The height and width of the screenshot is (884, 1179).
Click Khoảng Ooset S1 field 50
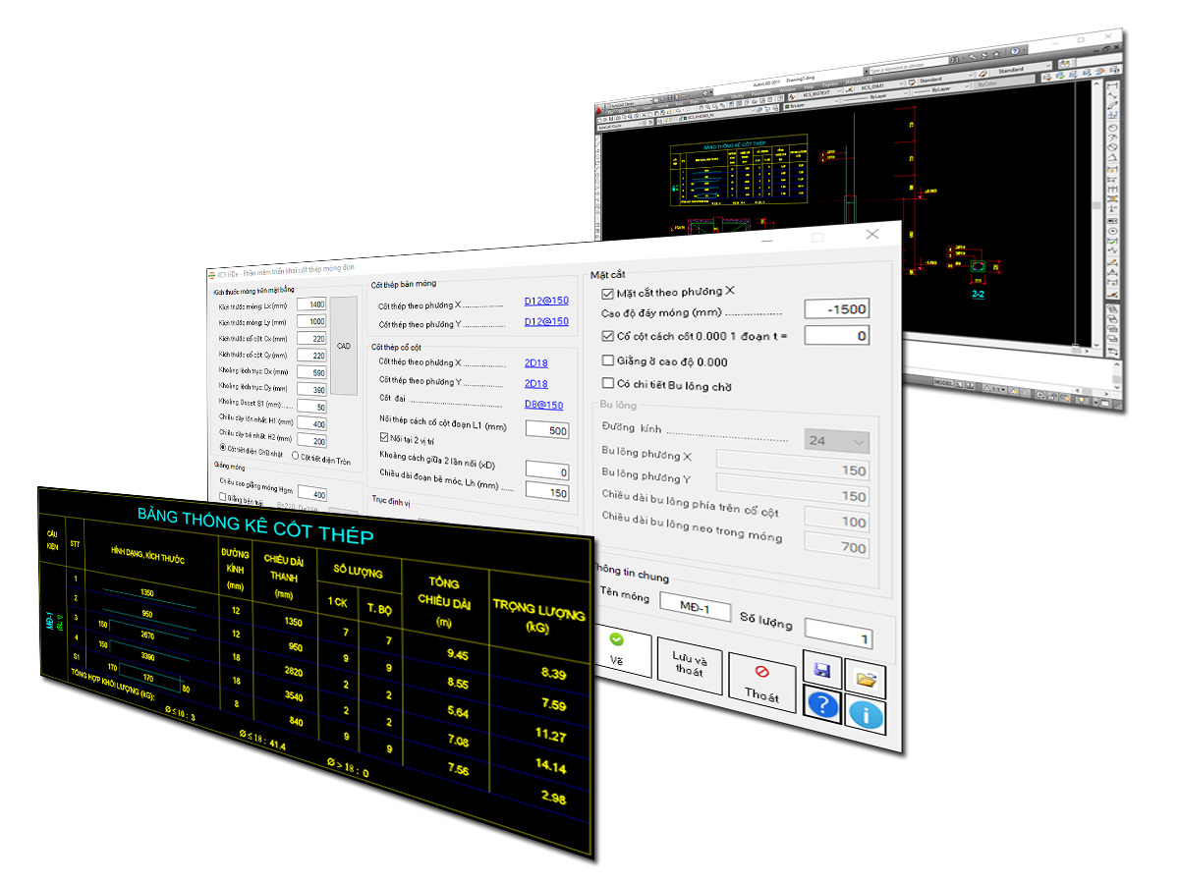[311, 407]
